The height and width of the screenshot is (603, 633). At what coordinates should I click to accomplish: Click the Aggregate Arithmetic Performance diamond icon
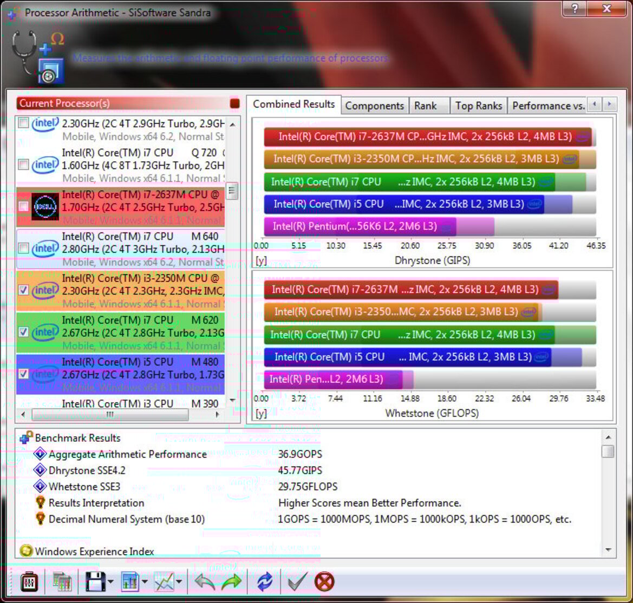pos(40,454)
